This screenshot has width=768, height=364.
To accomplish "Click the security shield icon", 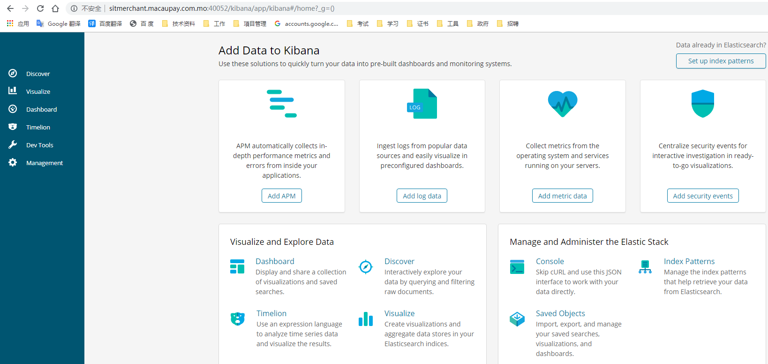I will coord(703,104).
